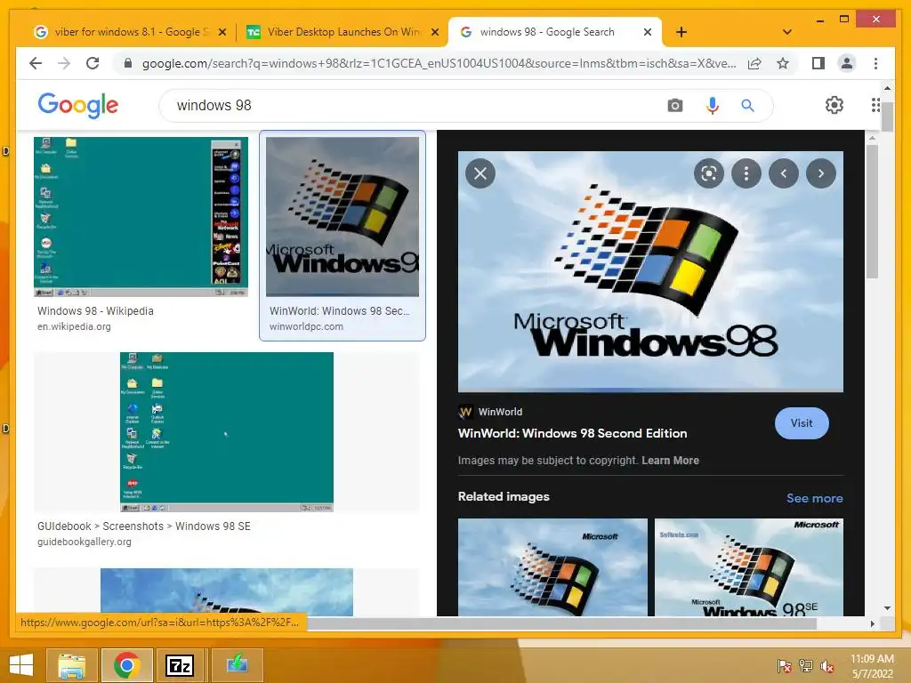This screenshot has width=911, height=683.
Task: Click the muted volume tray icon
Action: tap(826, 665)
